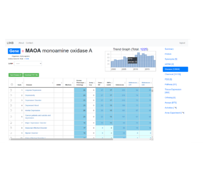Check the Mental Depression row checkbox

coord(11,110)
